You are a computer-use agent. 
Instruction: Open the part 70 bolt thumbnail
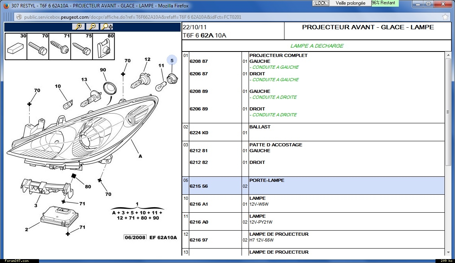(38, 46)
